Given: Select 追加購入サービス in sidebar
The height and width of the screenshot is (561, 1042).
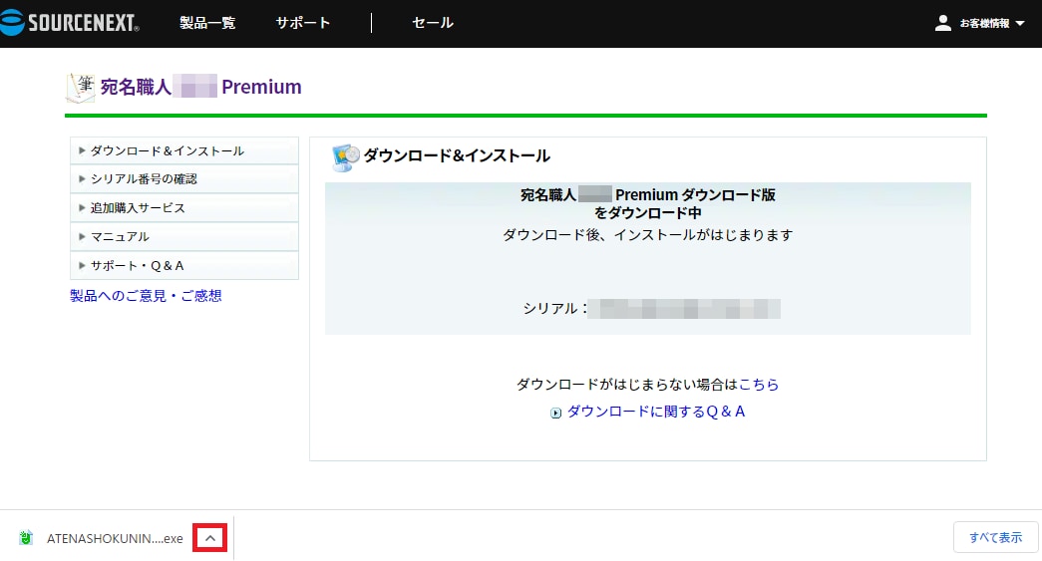Looking at the screenshot, I should click(x=184, y=208).
